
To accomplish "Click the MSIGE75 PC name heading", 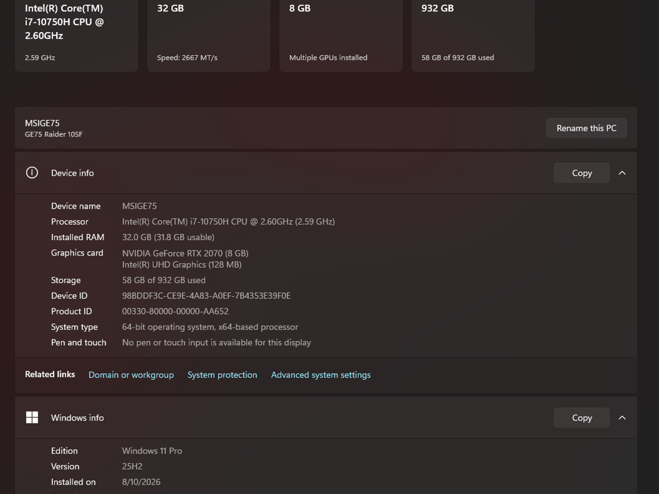I will (42, 123).
